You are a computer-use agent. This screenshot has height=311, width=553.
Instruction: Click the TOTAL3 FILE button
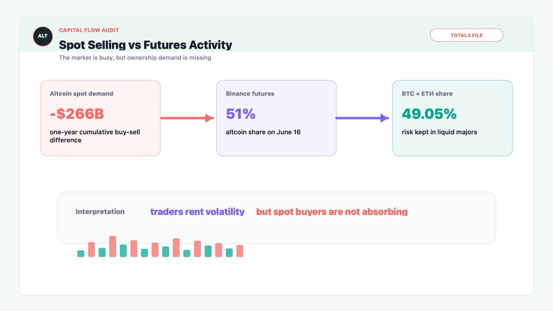[466, 35]
